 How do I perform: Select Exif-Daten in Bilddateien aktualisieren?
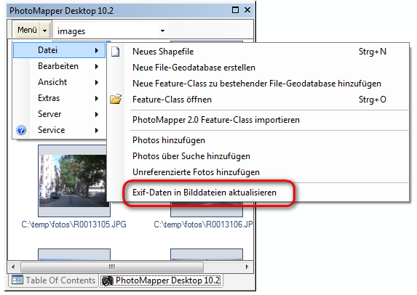click(x=204, y=193)
